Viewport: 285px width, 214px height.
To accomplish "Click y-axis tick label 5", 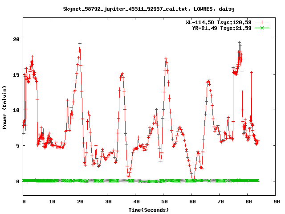I will (x=18, y=146).
